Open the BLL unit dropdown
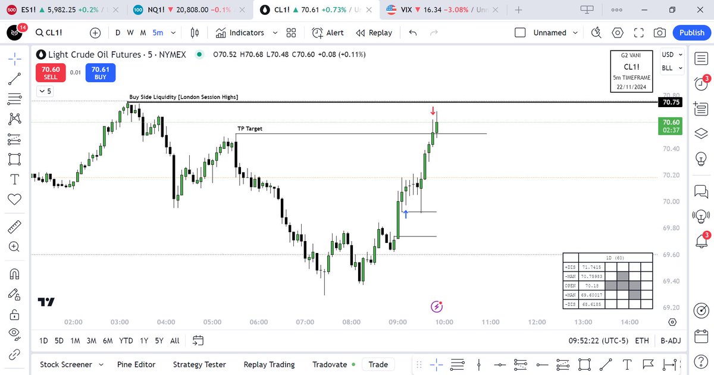Image resolution: width=714 pixels, height=375 pixels. pos(672,68)
